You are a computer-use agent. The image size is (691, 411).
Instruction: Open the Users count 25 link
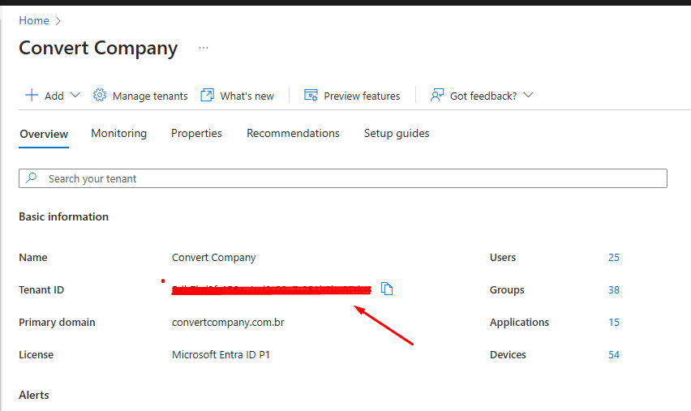click(x=614, y=258)
